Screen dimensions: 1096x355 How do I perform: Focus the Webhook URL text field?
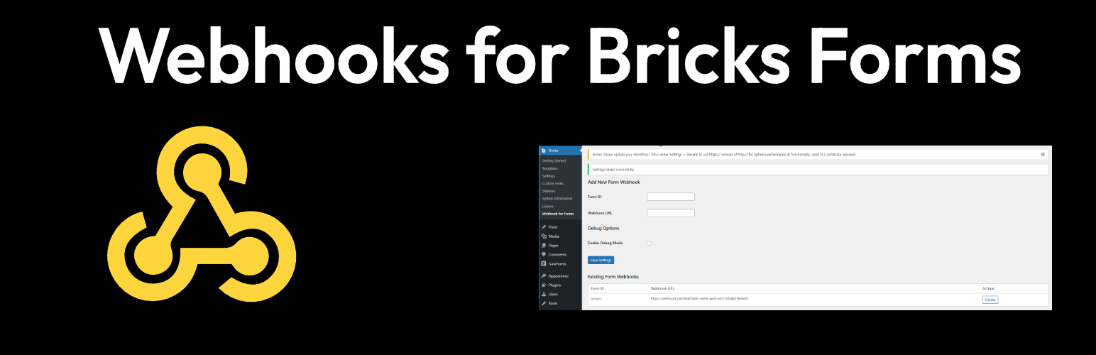(x=671, y=213)
